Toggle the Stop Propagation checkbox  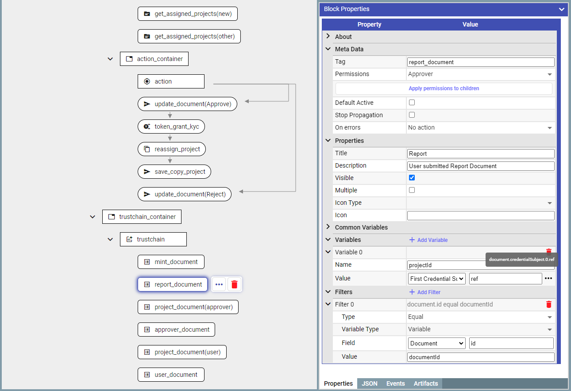[412, 115]
